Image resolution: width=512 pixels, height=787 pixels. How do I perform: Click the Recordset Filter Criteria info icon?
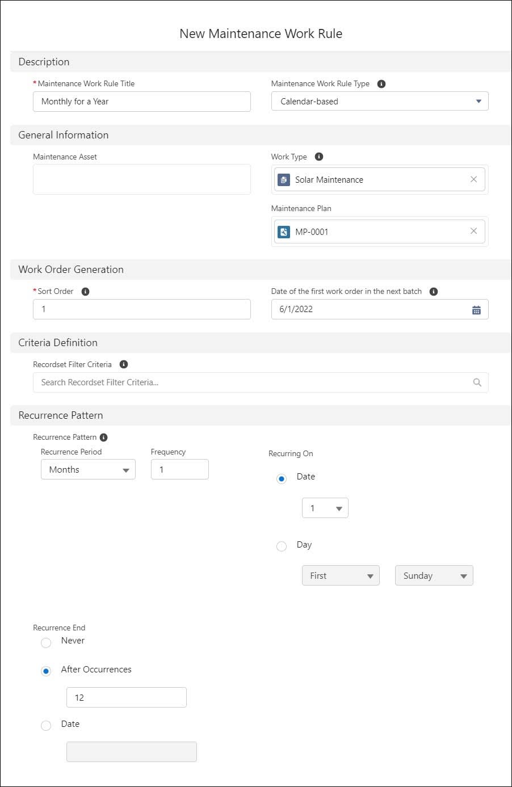click(x=124, y=364)
